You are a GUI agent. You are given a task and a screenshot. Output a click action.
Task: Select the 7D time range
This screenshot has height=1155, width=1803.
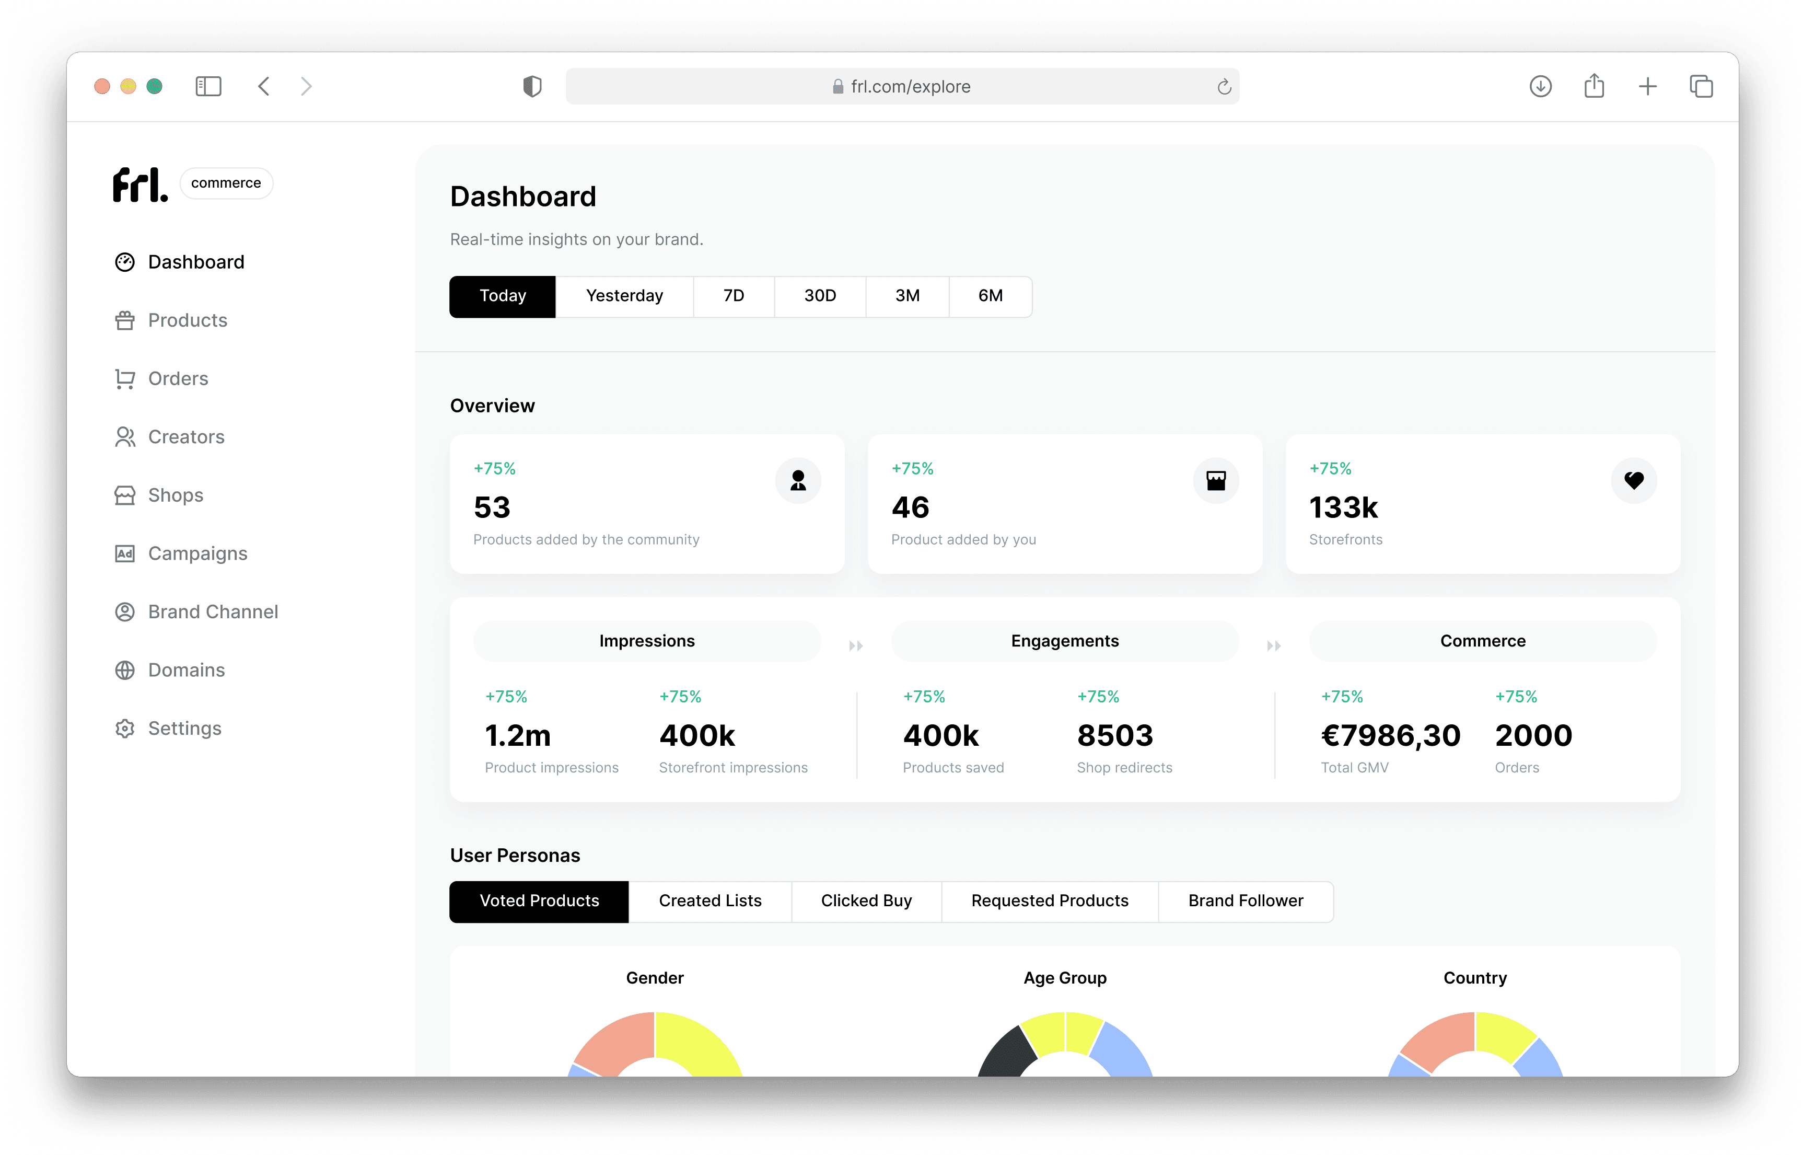(734, 296)
